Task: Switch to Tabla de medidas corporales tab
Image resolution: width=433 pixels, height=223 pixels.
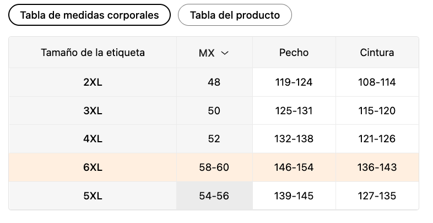Action: coord(89,15)
